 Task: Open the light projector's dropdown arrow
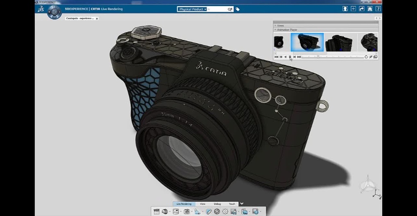coord(203,212)
